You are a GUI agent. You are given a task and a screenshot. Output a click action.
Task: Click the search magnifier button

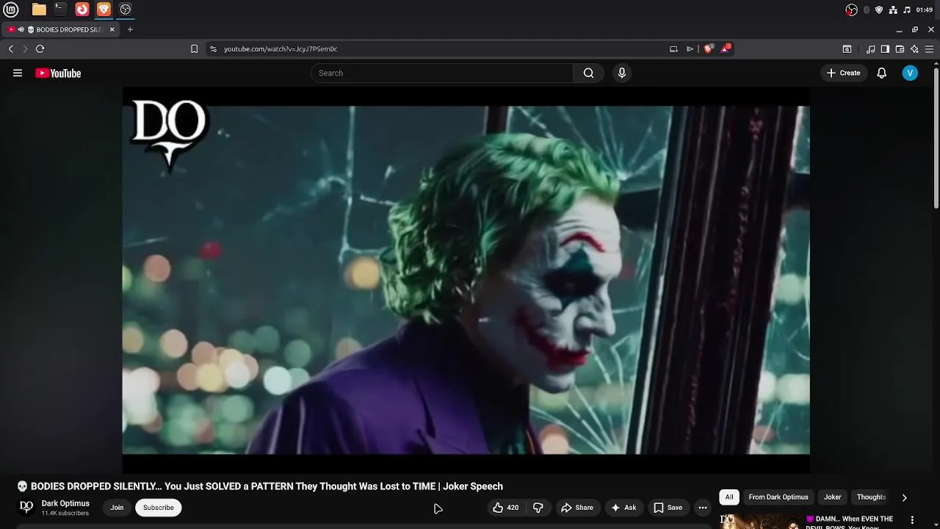point(588,73)
